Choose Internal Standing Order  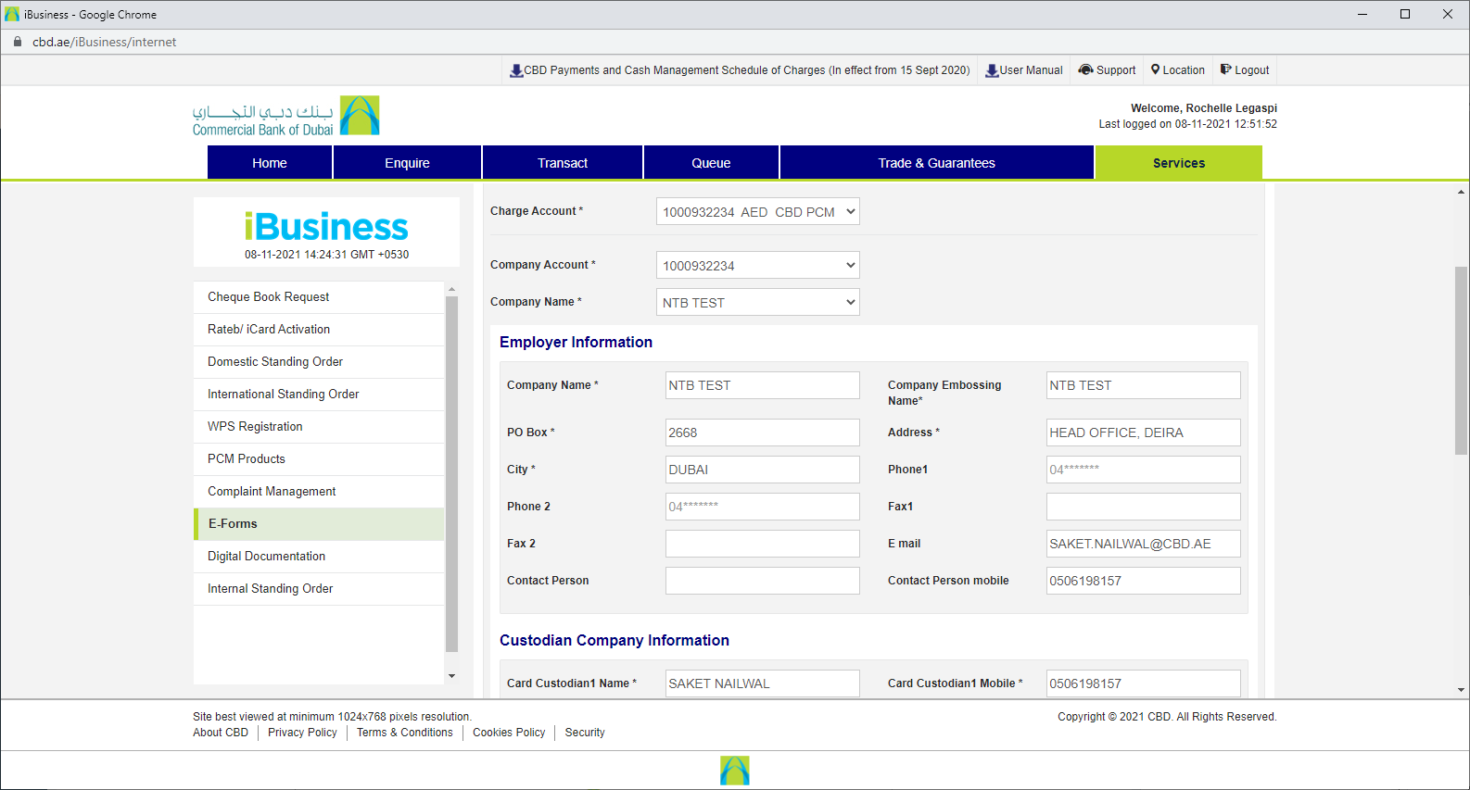[x=319, y=589]
